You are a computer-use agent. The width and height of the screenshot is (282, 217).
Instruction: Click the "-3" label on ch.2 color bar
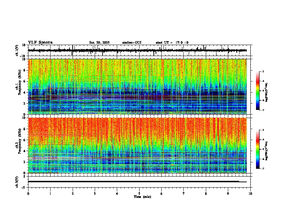pos(262,130)
